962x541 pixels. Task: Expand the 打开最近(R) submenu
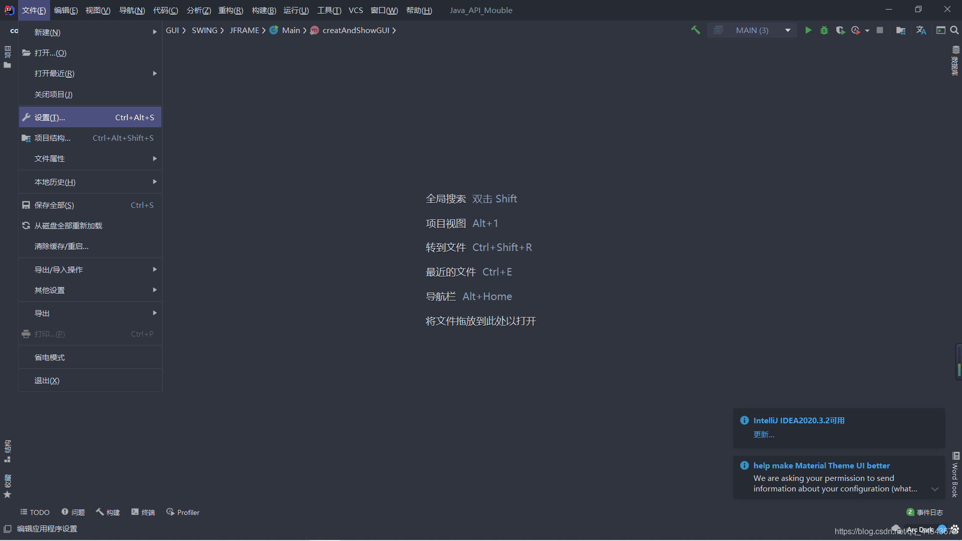[x=90, y=74]
